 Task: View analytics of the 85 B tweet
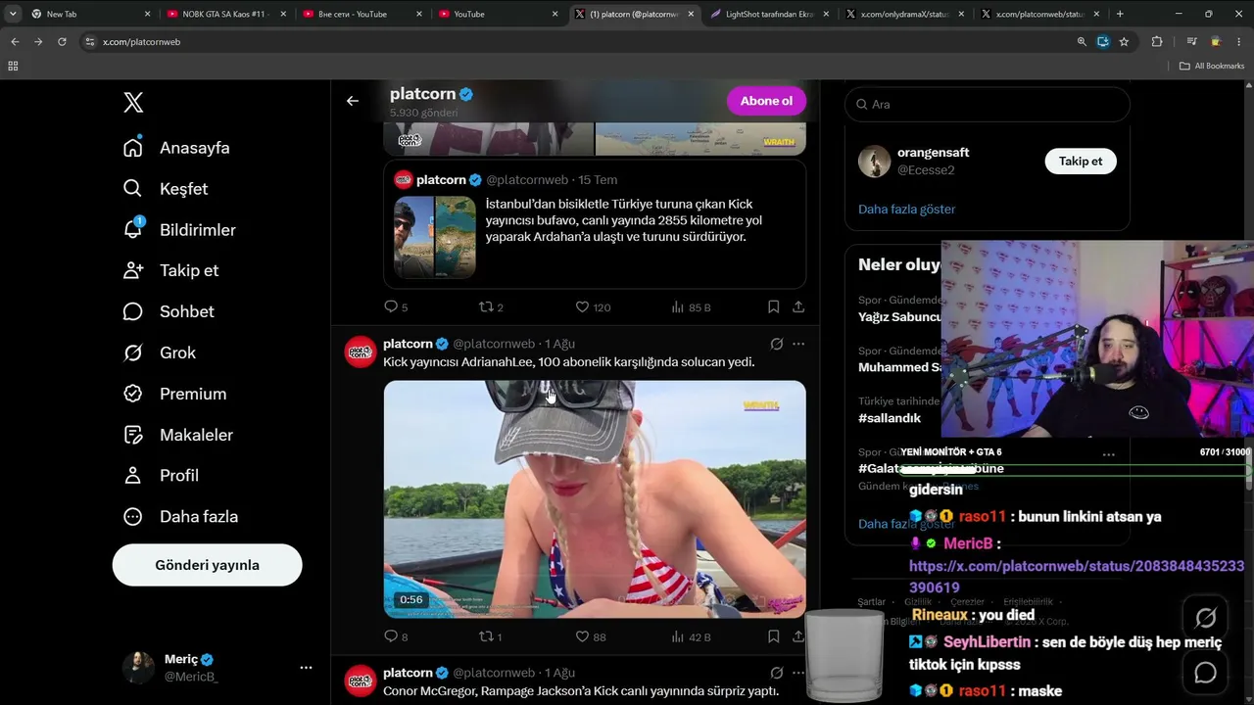click(x=691, y=307)
